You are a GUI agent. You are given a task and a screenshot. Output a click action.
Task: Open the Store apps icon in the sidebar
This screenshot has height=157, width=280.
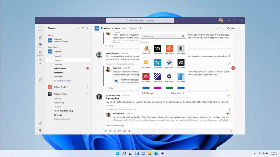click(40, 79)
